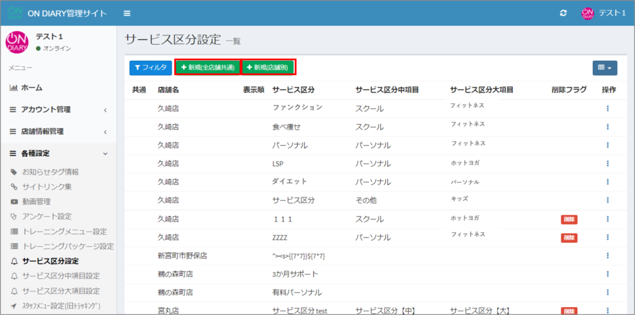Screen dimensions: 635x315
Task: Click the refresh icon in header
Action: coord(563,13)
